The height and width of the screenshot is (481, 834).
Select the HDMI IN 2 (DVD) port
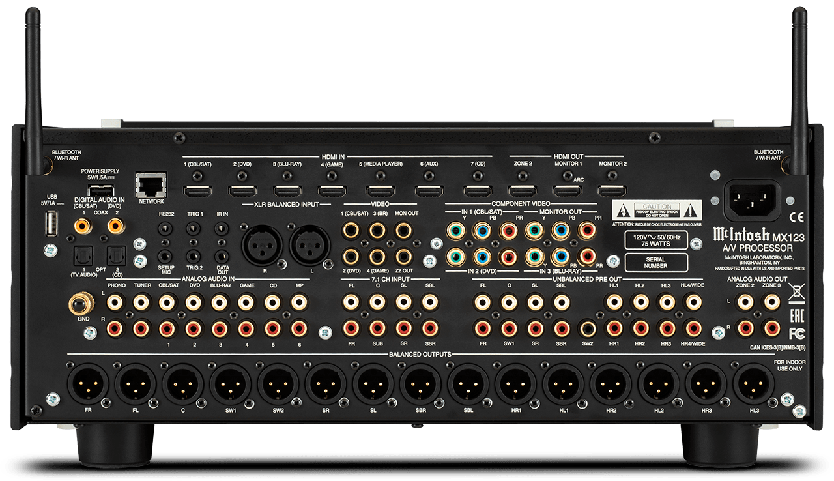tap(242, 191)
